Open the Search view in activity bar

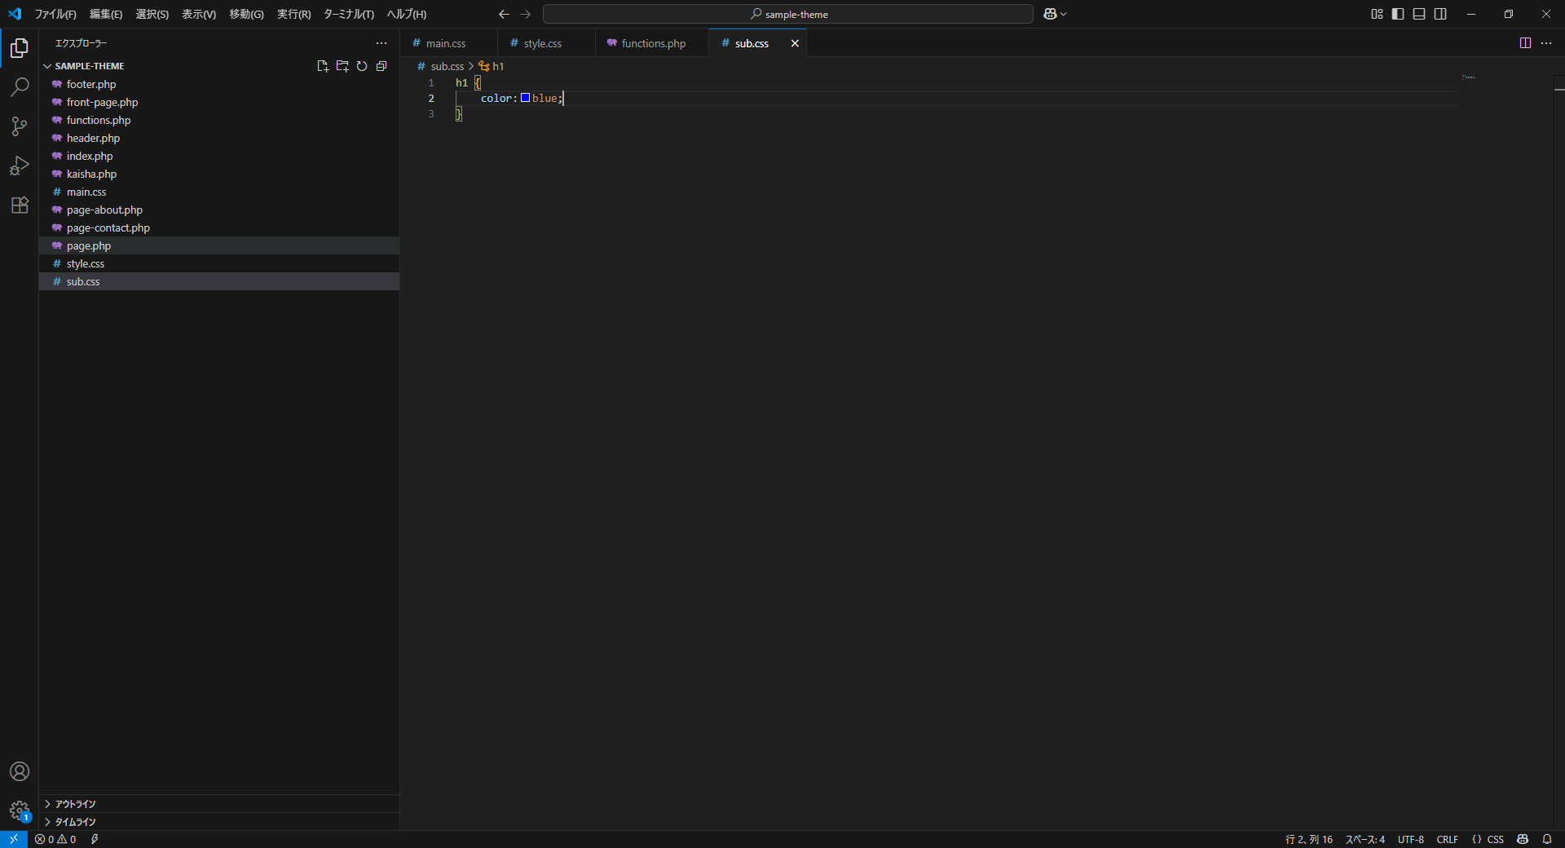click(20, 86)
